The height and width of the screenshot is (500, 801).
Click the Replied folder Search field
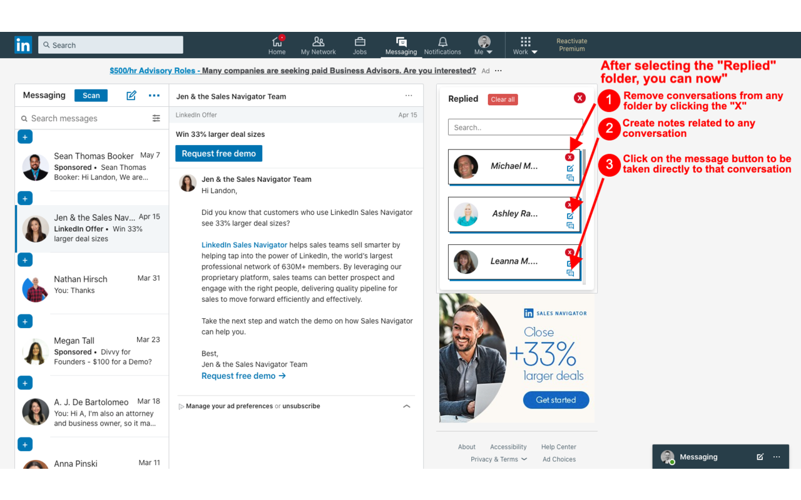(515, 127)
